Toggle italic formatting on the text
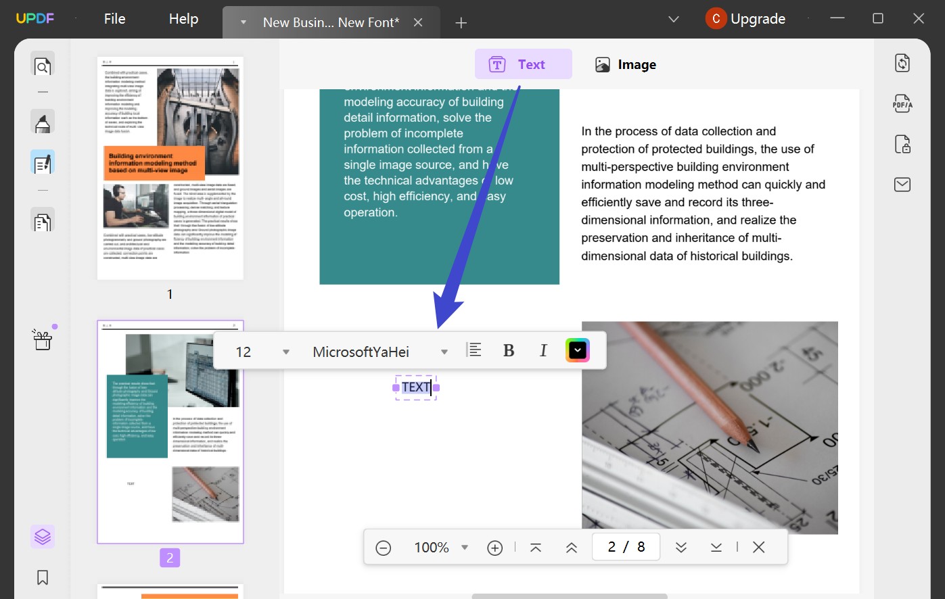The width and height of the screenshot is (945, 599). [x=543, y=350]
